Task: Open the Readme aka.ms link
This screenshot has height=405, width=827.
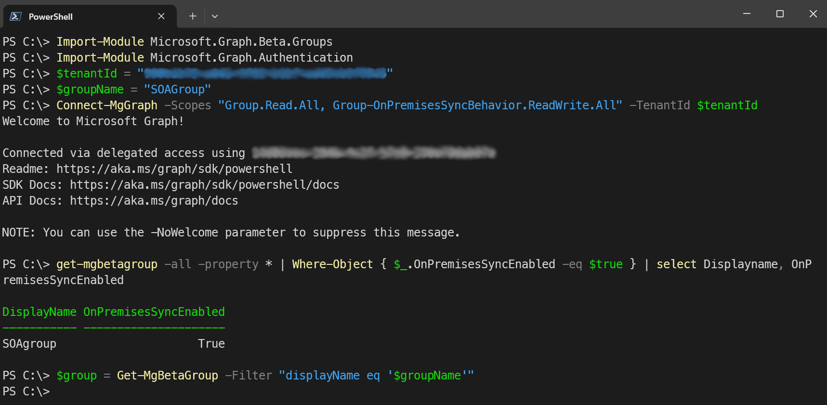Action: click(174, 169)
